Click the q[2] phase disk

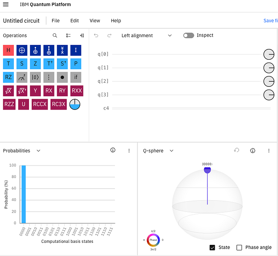[269, 82]
